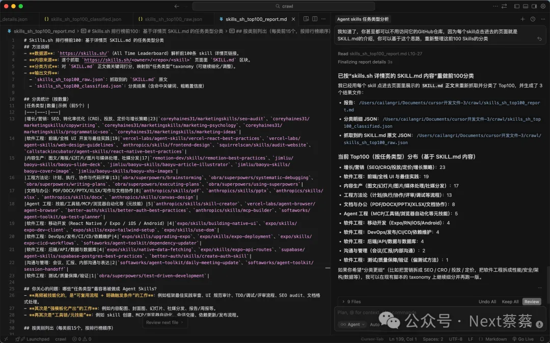Screen dimensions: 550x343
Task: Open the Agent mode dropdown
Action: (352, 324)
